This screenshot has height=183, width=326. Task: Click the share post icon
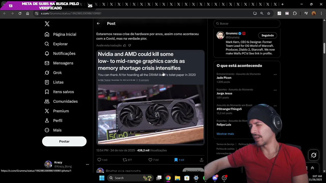[x=201, y=160]
